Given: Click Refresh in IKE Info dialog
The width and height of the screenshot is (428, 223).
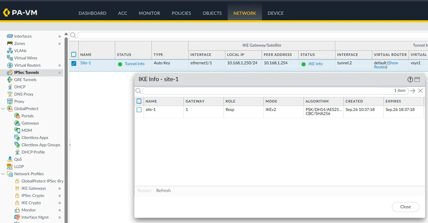Looking at the screenshot, I should (x=163, y=191).
